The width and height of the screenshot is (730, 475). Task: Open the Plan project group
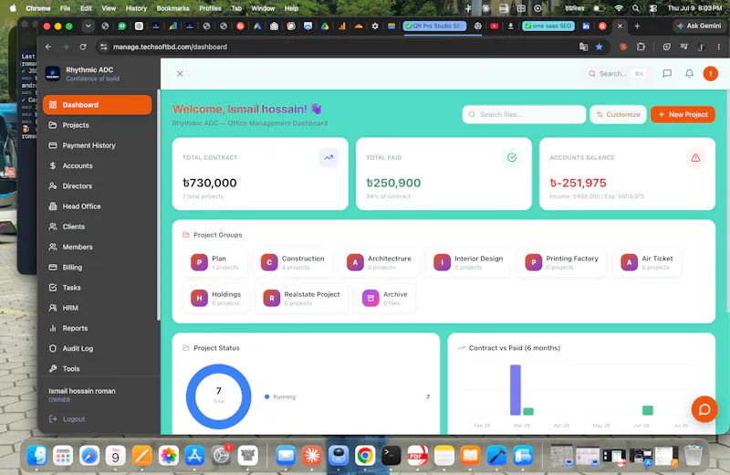[x=214, y=262]
